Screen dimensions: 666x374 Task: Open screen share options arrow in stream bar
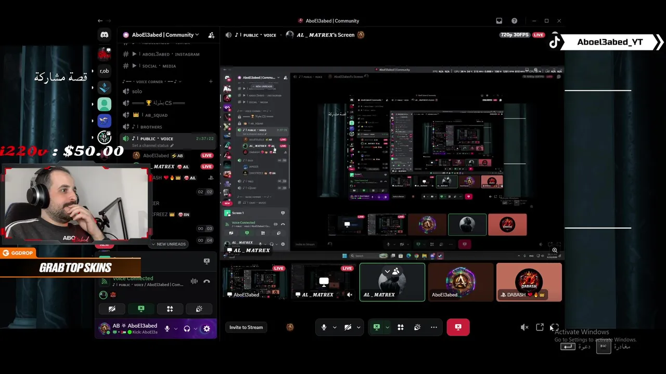coord(387,327)
